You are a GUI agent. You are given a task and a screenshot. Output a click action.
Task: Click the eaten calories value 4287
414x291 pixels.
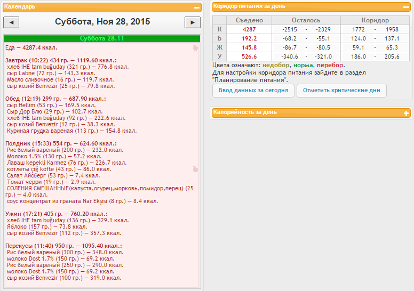[x=249, y=29]
